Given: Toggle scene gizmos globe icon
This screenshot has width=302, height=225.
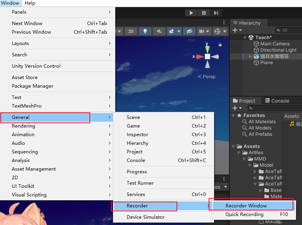Looking at the screenshot, I should (x=217, y=31).
